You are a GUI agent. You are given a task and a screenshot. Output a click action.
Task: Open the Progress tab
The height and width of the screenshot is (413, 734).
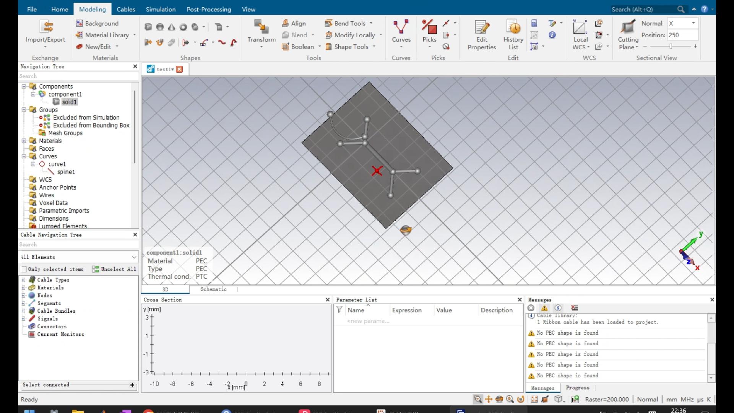(577, 388)
